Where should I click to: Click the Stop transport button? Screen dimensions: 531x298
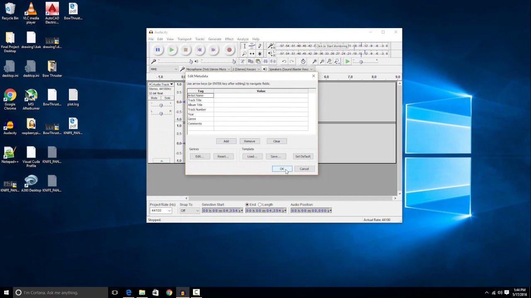185,50
